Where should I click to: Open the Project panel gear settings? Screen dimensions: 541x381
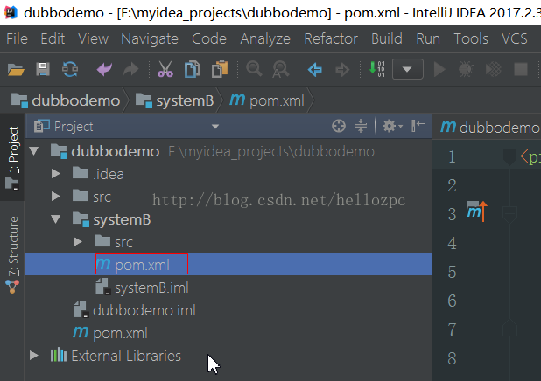click(x=392, y=126)
